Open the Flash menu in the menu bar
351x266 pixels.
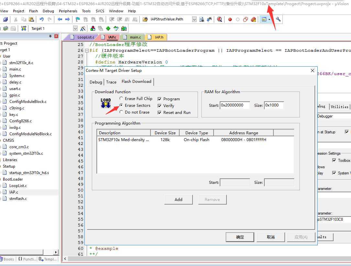pyautogui.click(x=33, y=11)
